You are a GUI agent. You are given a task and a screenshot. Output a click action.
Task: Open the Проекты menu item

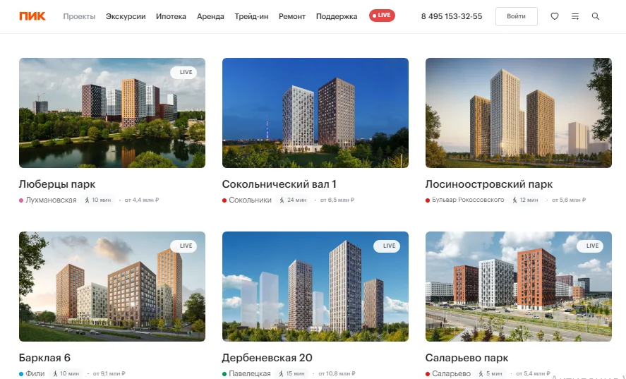pyautogui.click(x=79, y=16)
